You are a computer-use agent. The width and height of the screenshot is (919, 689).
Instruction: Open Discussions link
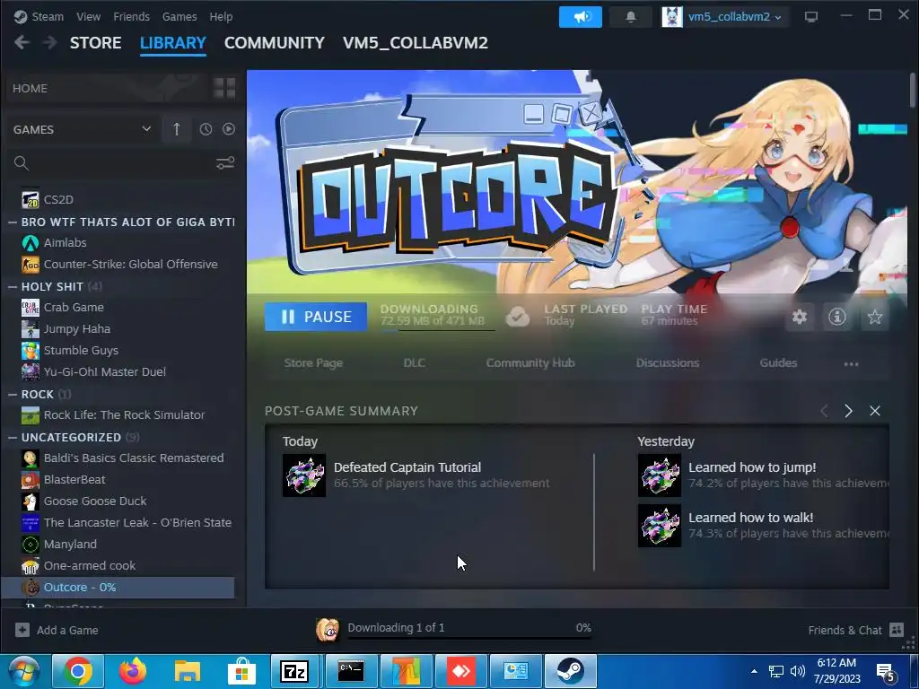pos(668,362)
